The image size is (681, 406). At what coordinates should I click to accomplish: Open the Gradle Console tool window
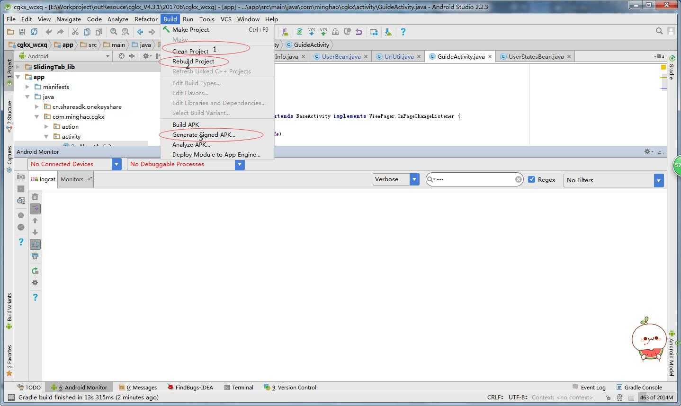(x=639, y=387)
